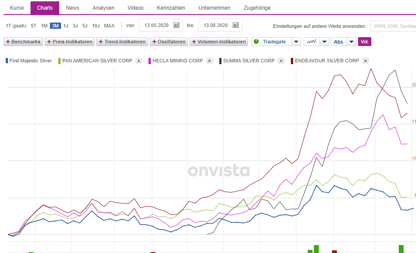Remove SUMMA SILVER CORP from chart
The height and width of the screenshot is (253, 416).
tap(281, 61)
